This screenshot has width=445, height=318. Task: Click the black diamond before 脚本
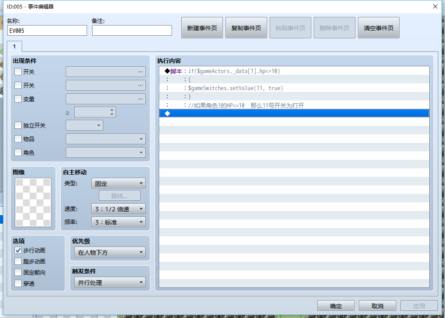point(167,71)
